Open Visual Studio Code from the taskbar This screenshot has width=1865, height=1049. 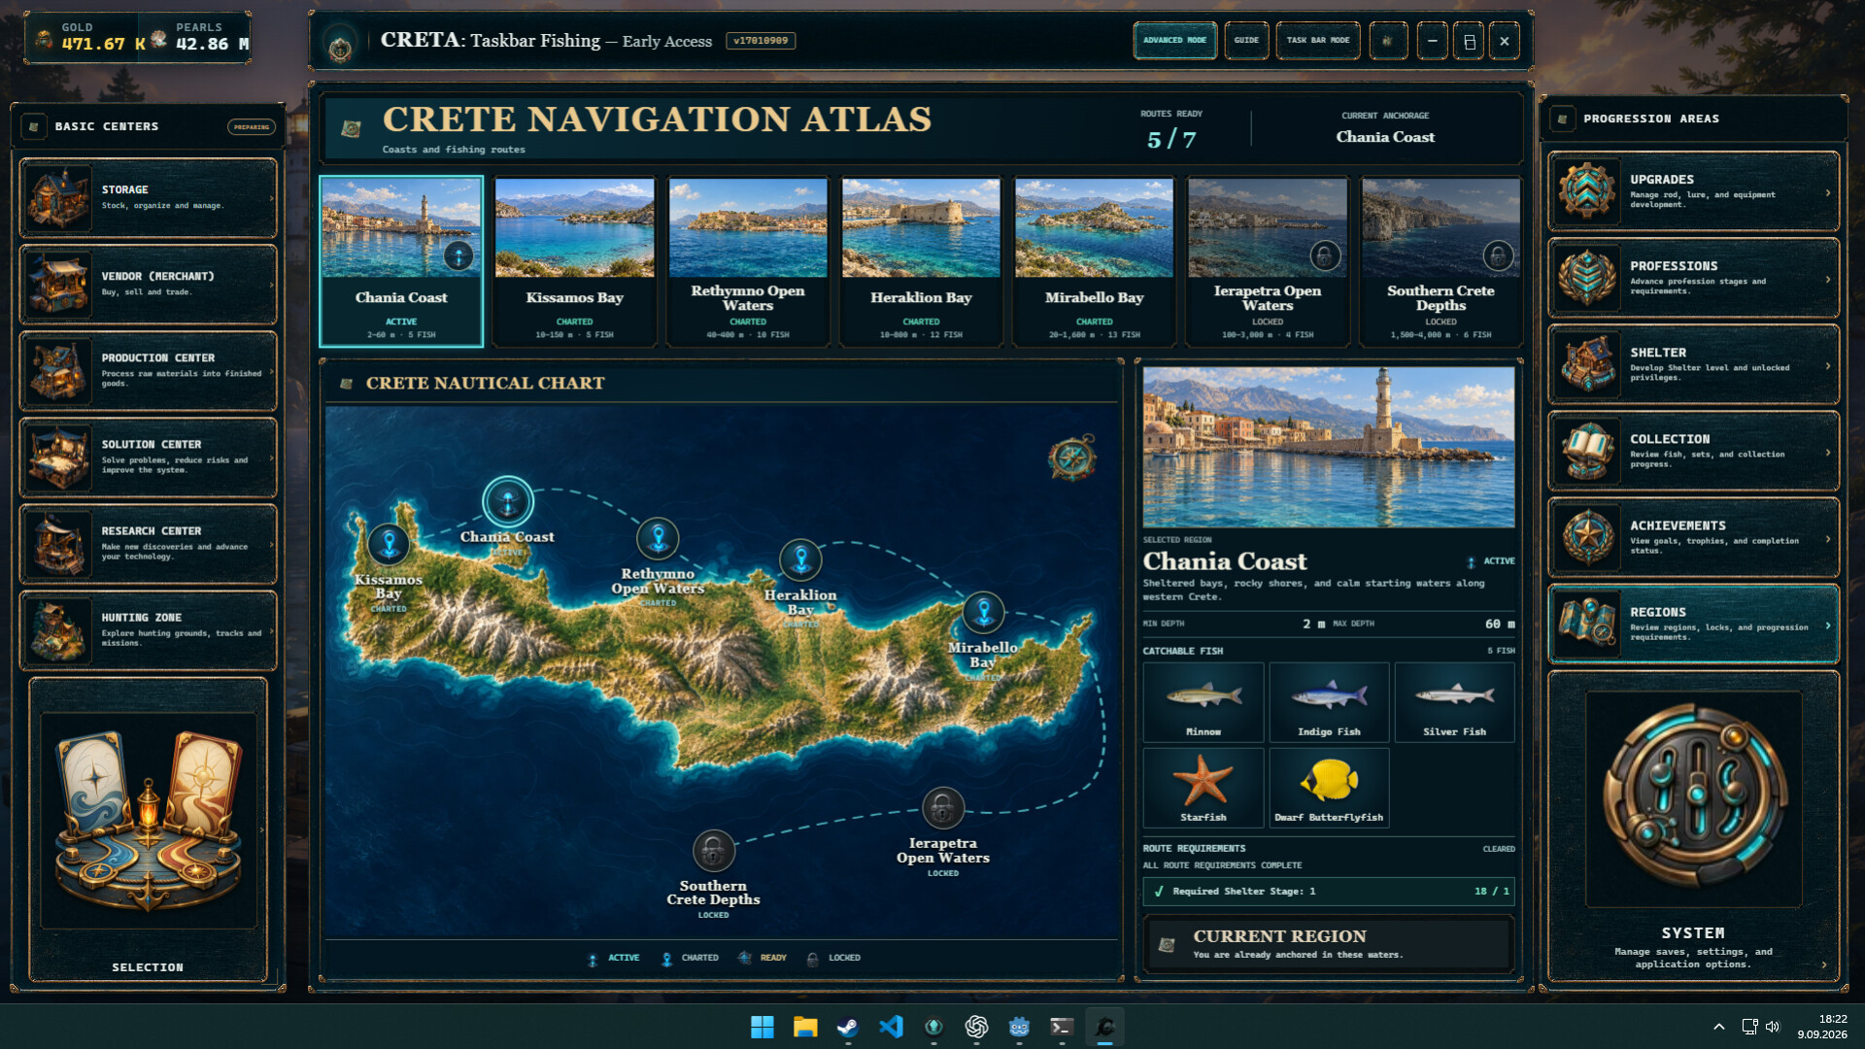click(x=891, y=1027)
